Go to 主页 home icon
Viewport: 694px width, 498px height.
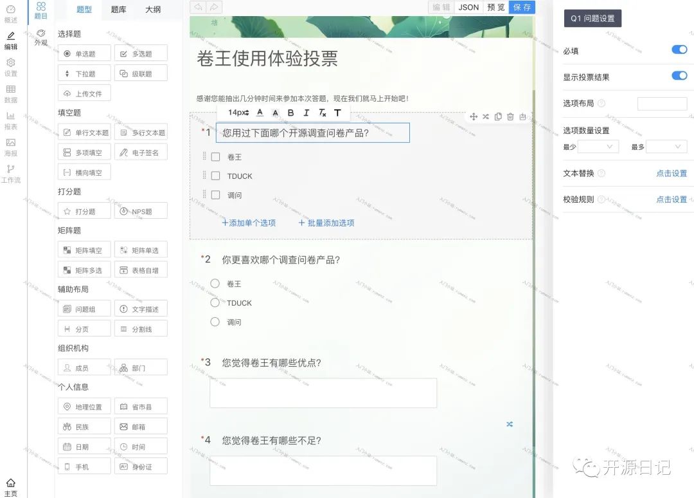11,487
